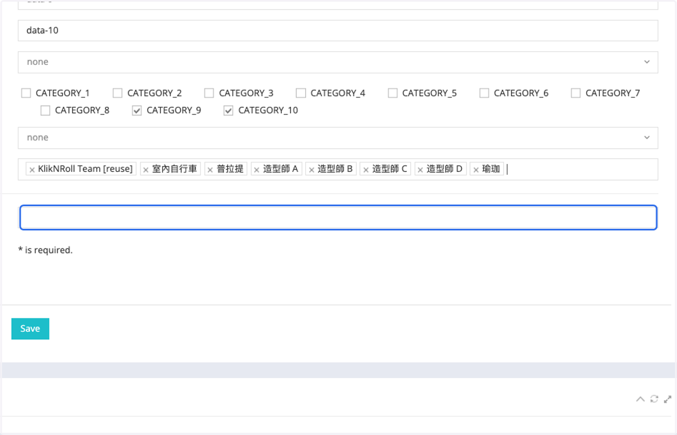Screen dimensions: 677x435
Task: Collapse the panel with the up chevron icon
Action: pyautogui.click(x=640, y=399)
